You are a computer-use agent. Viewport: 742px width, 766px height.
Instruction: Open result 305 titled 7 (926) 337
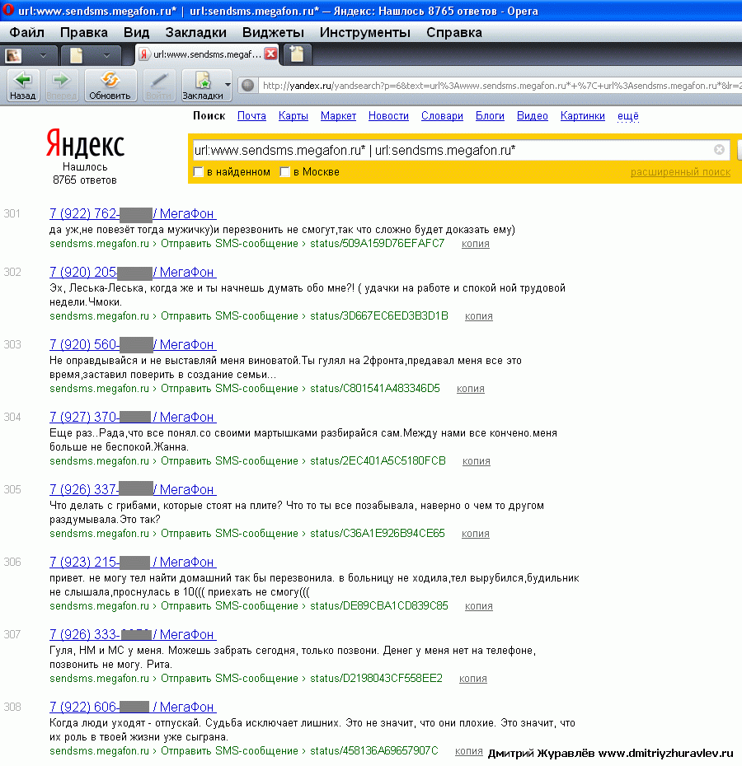[x=133, y=489]
